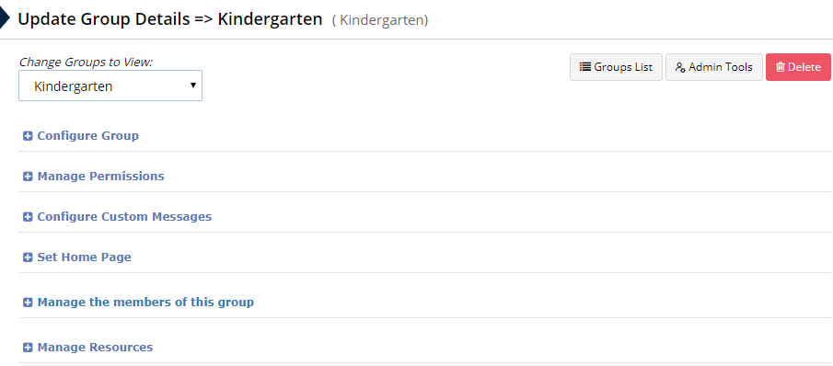
Task: Expand the Set Home Page section
Action: [84, 257]
